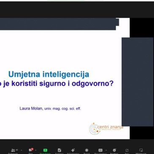Open the Chat icon with red badge
This screenshot has width=154, height=154.
point(30,150)
